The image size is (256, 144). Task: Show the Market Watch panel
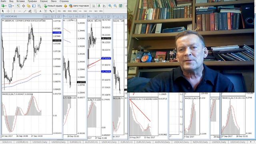tap(18, 6)
